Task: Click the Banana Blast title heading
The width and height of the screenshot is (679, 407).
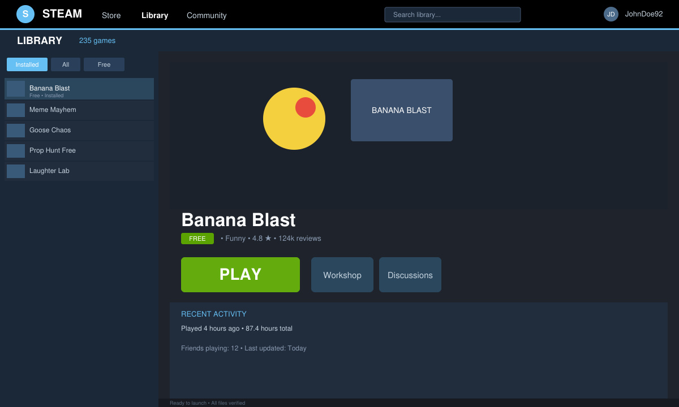Action: click(238, 220)
